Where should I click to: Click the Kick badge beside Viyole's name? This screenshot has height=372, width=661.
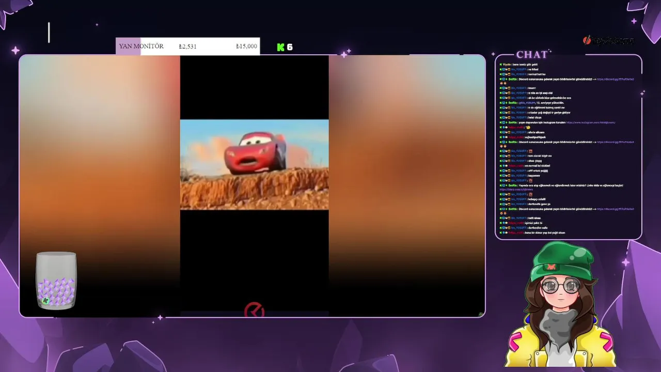click(x=500, y=65)
